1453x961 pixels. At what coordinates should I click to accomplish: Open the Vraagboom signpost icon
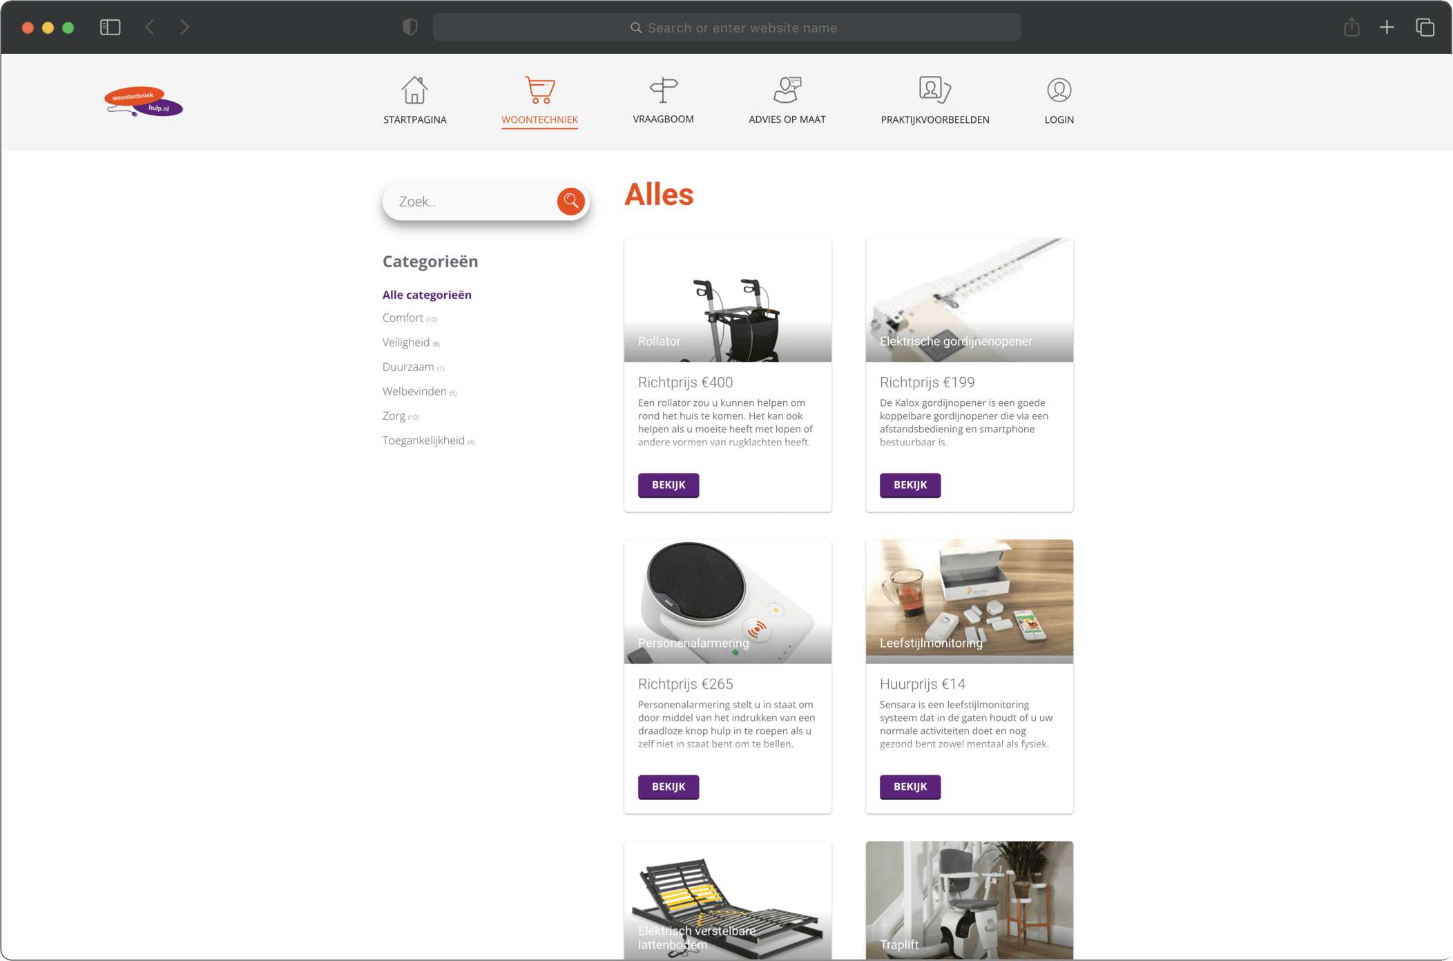click(663, 90)
